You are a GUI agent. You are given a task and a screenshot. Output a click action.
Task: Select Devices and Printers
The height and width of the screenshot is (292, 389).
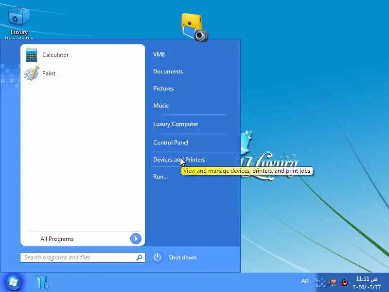pyautogui.click(x=193, y=160)
